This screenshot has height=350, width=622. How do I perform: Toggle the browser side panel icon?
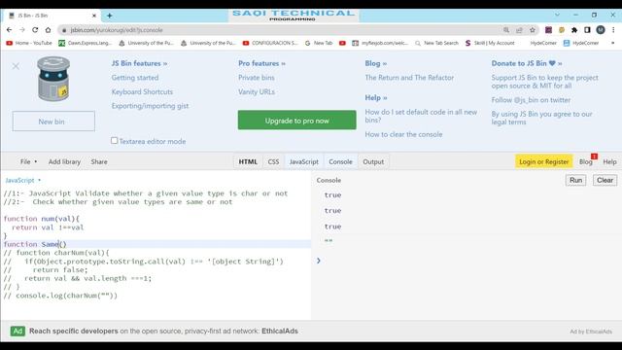tap(587, 30)
